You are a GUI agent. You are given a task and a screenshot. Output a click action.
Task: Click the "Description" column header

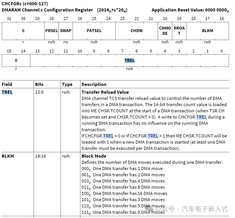click(x=94, y=85)
